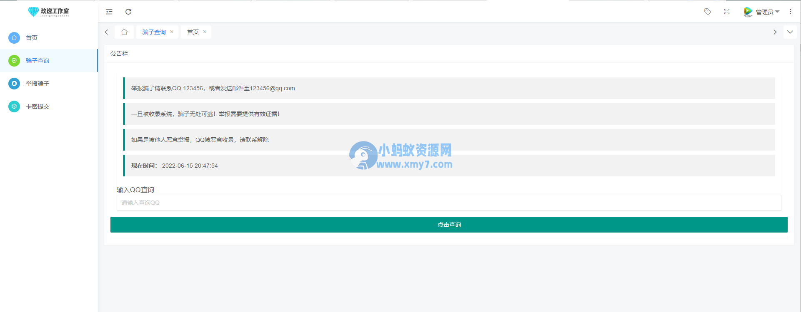Screen dimensions: 801x312
Task: Refresh the page with the reload icon
Action: pyautogui.click(x=128, y=12)
